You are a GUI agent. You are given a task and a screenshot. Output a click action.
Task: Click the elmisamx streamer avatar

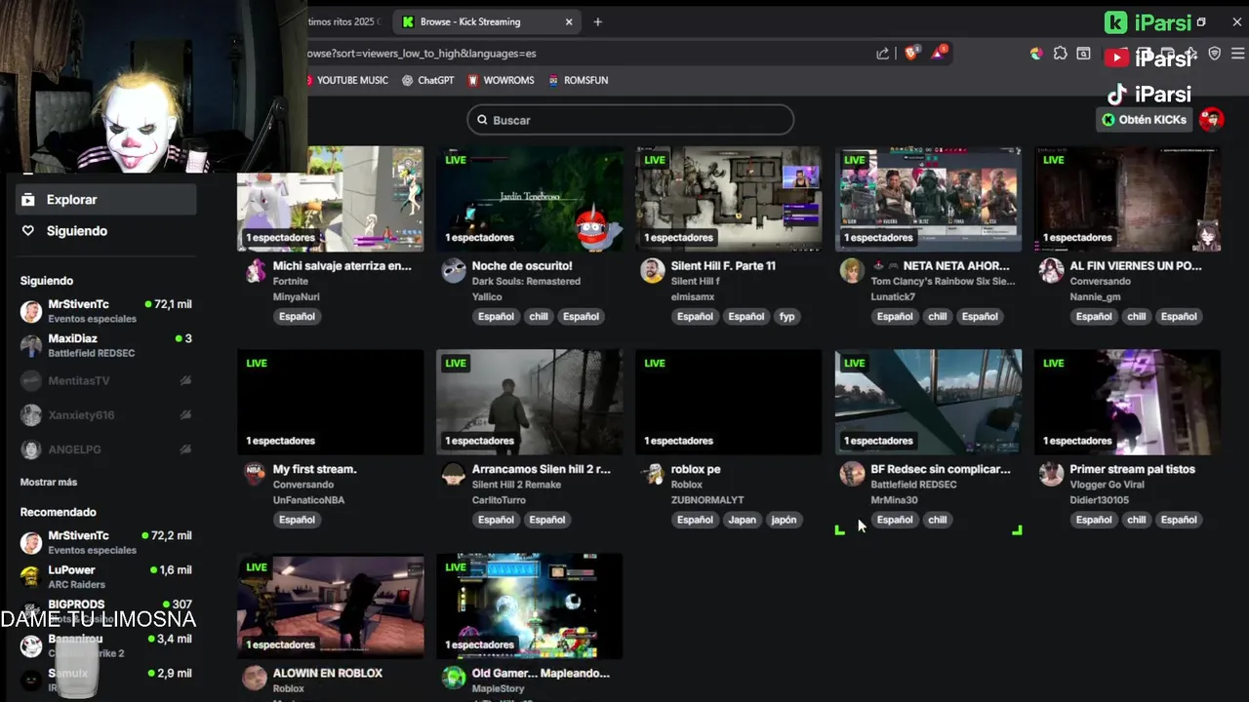[653, 271]
